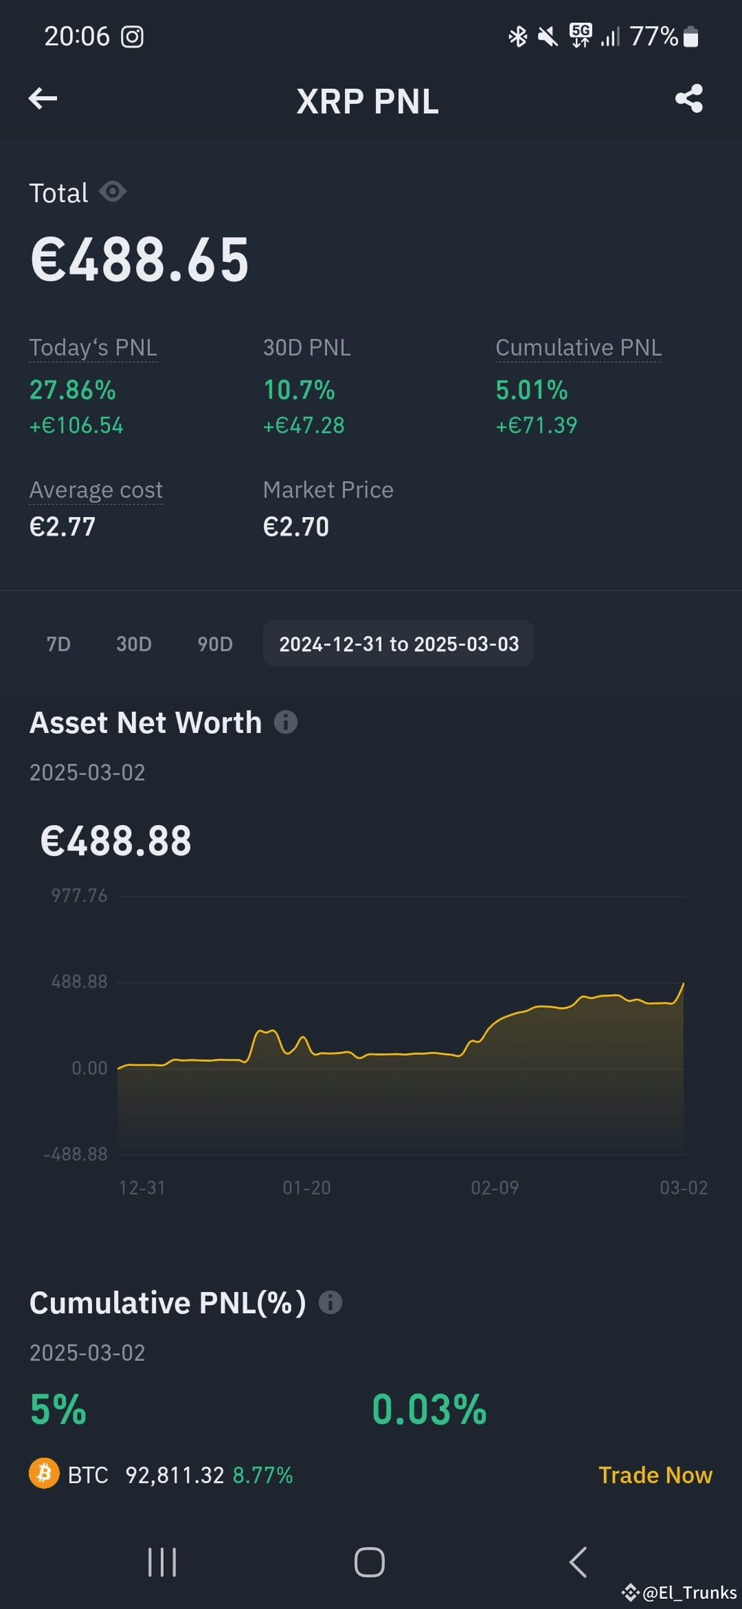The width and height of the screenshot is (742, 1609).
Task: Tap the Bitcoin coin icon
Action: (44, 1473)
